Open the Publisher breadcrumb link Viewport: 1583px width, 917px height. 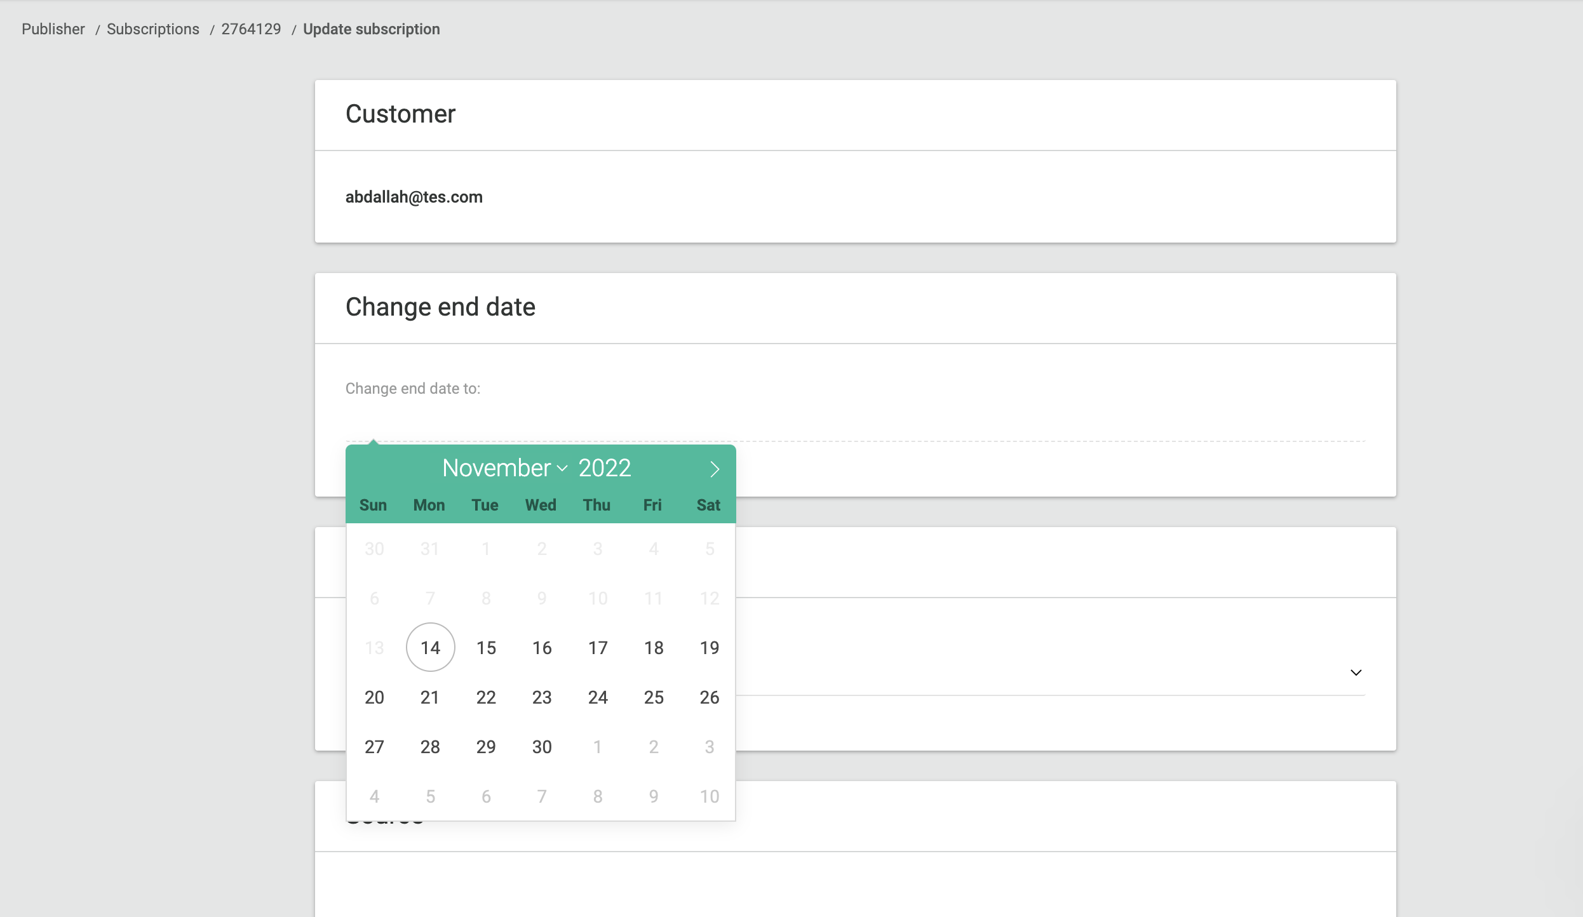click(x=53, y=29)
